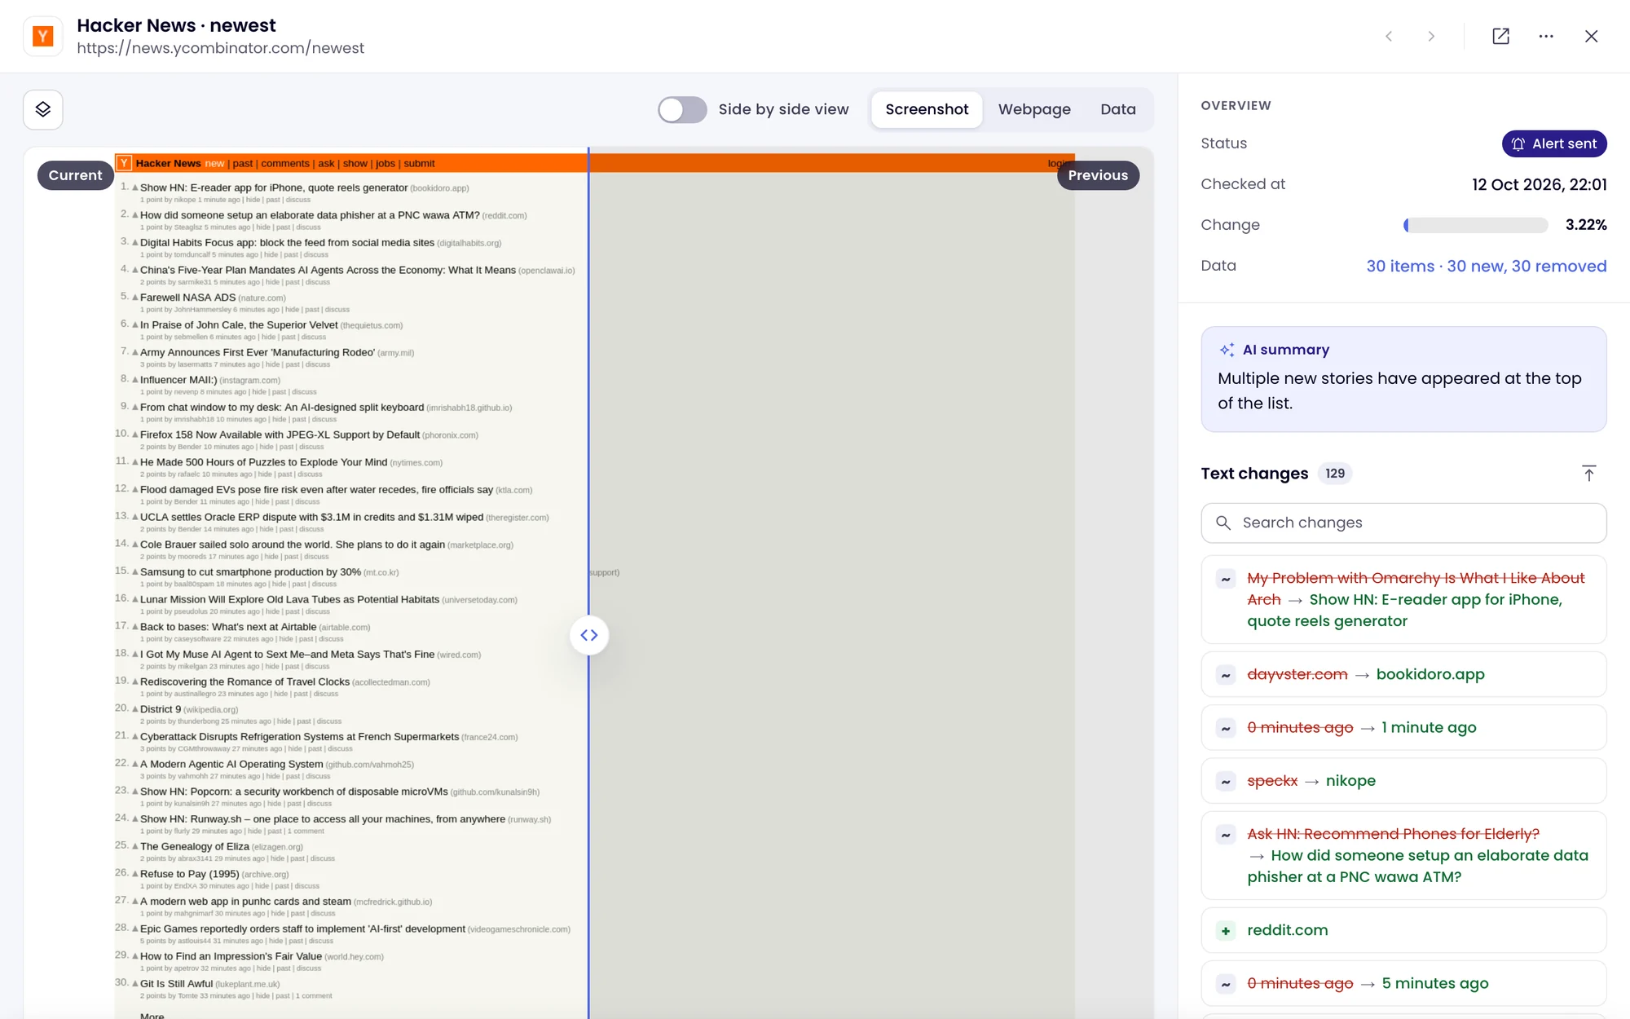
Task: Click the 129 text changes count badge
Action: [x=1334, y=474]
